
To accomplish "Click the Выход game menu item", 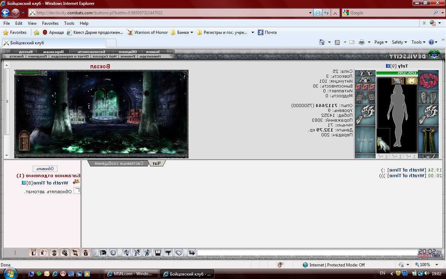I will [26, 52].
